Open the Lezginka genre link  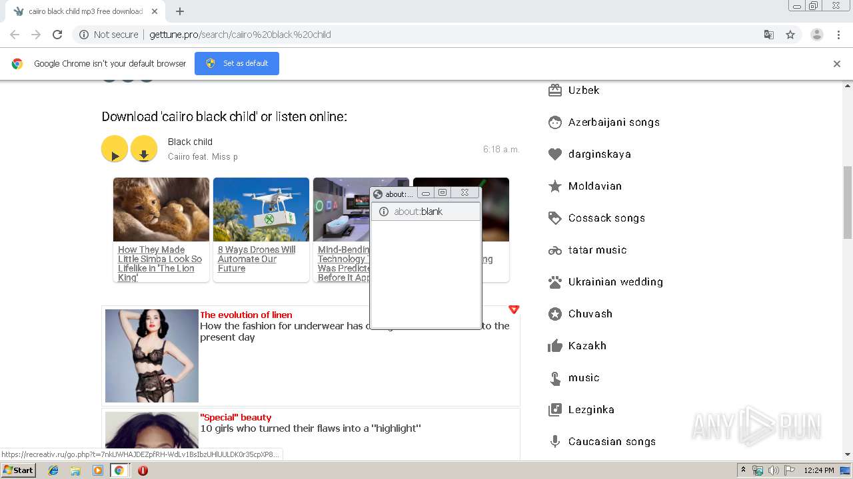coord(591,410)
